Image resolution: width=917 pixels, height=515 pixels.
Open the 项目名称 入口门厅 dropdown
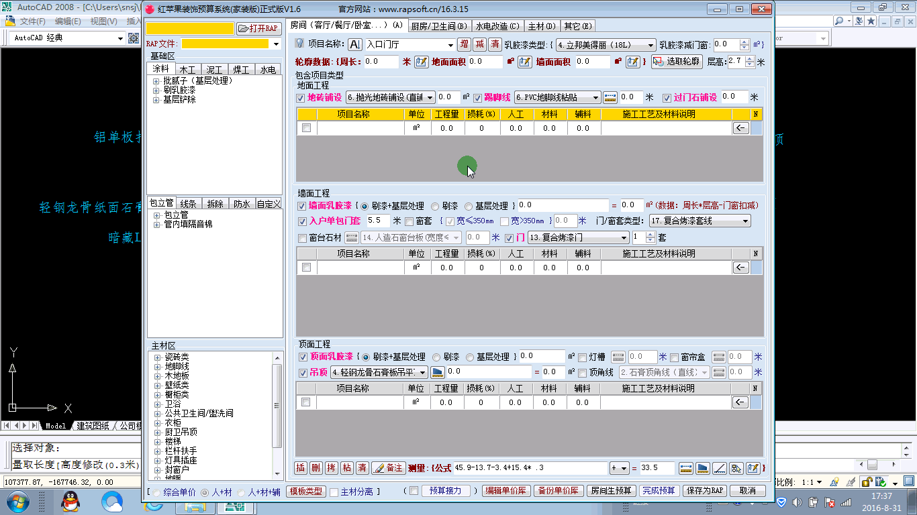coord(449,45)
